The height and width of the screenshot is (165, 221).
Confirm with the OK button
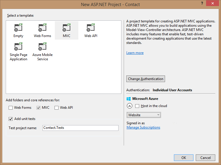[184, 158]
